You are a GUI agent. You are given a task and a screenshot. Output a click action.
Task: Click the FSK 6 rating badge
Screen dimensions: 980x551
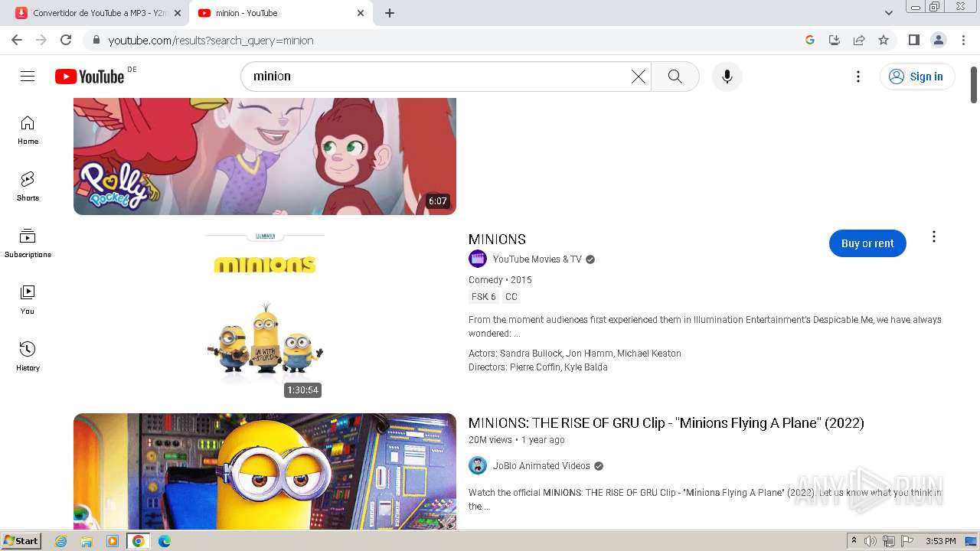tap(483, 297)
